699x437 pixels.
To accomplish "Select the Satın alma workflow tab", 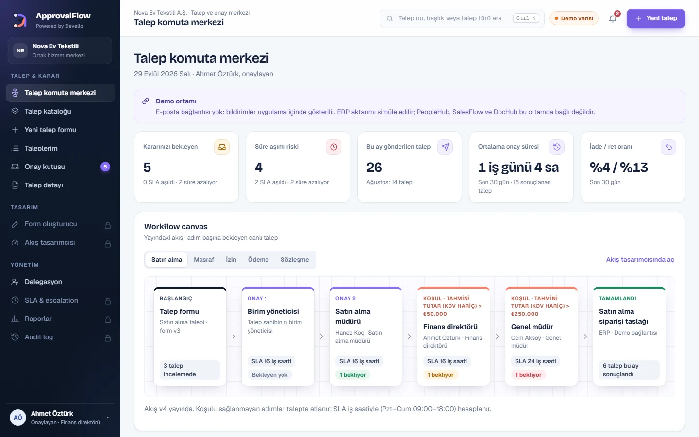I will 166,260.
